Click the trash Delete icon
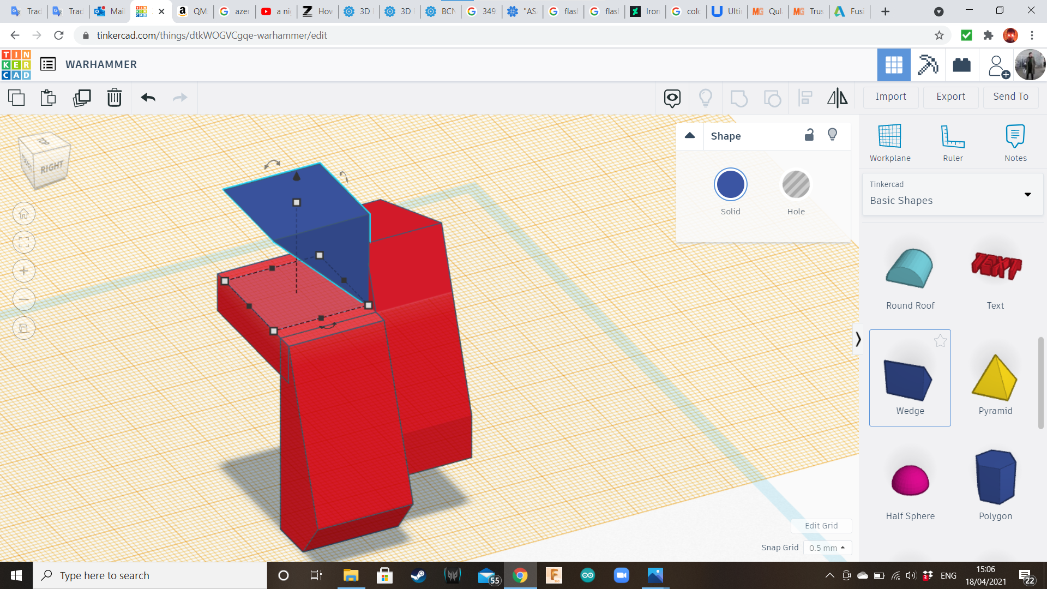The width and height of the screenshot is (1047, 589). (x=115, y=98)
